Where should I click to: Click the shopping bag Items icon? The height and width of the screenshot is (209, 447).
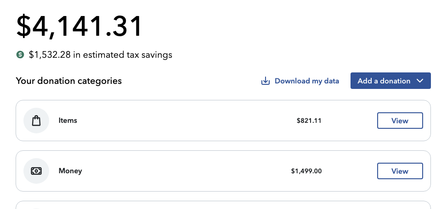(36, 121)
